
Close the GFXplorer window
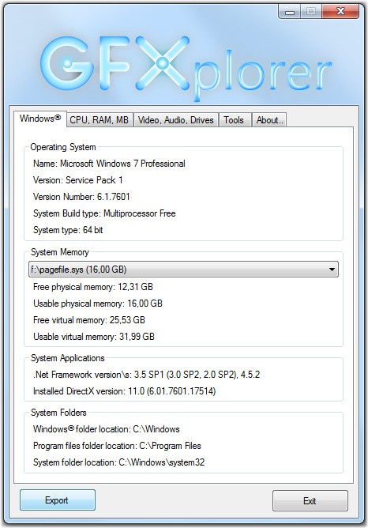(x=340, y=12)
